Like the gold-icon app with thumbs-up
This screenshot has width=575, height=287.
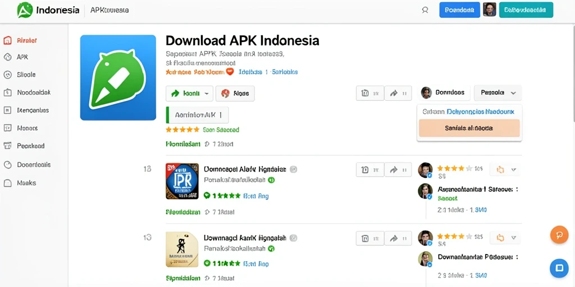click(x=500, y=238)
